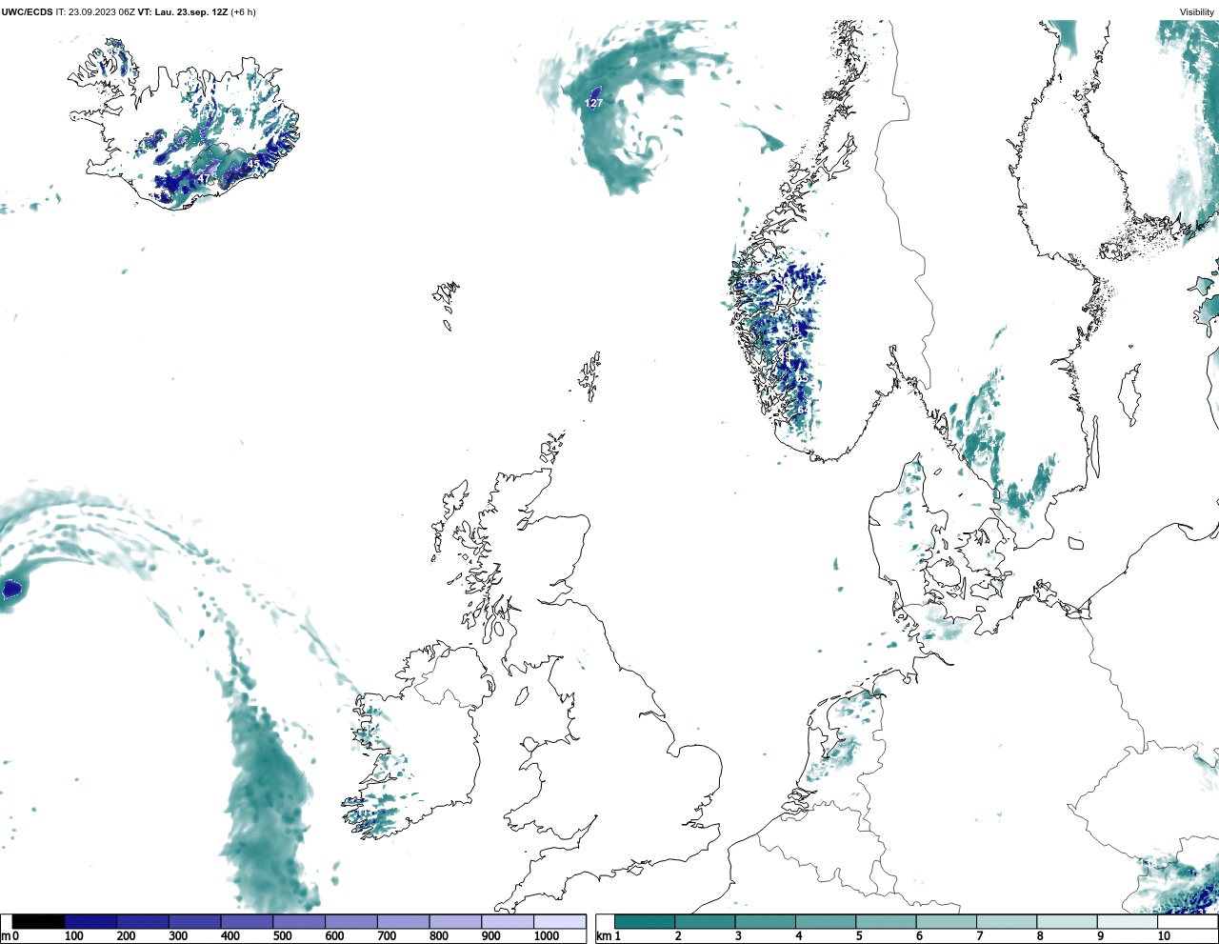Click the 'Visibility' title label

pos(1197,12)
